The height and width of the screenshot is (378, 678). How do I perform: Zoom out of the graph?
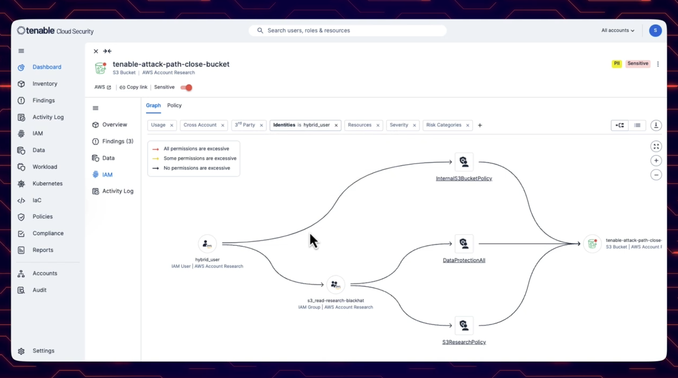coord(656,175)
